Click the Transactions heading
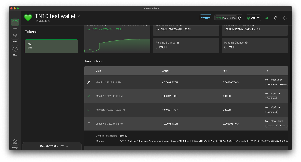Viewport: 301px width, 162px height. (94, 61)
